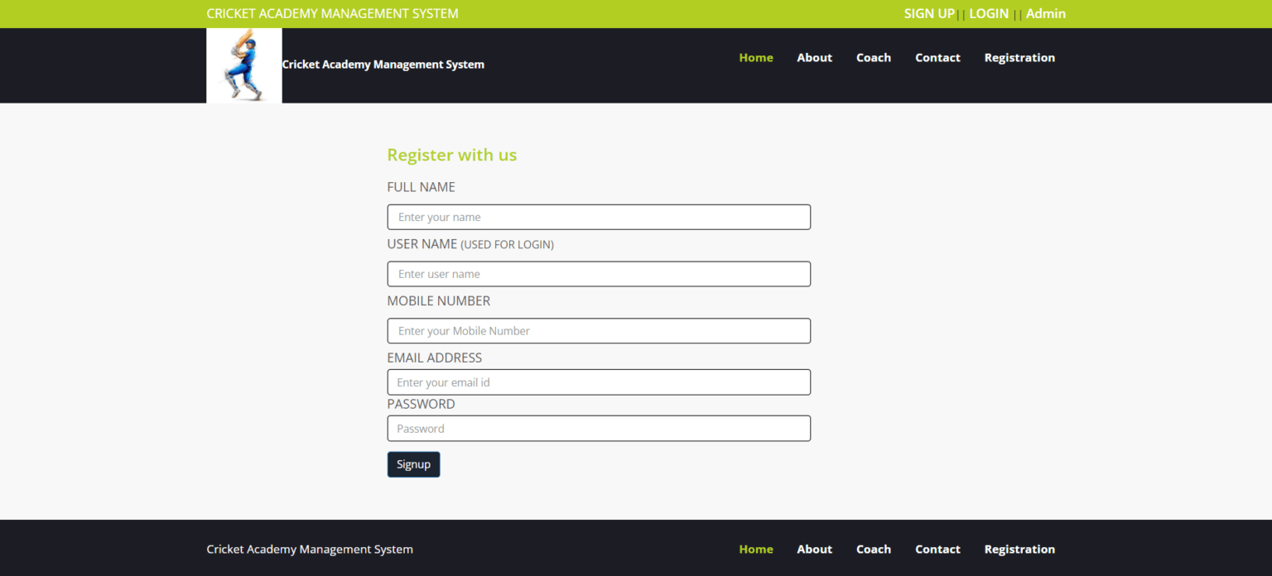Click Contact in the footer navigation
1272x576 pixels.
coord(937,549)
